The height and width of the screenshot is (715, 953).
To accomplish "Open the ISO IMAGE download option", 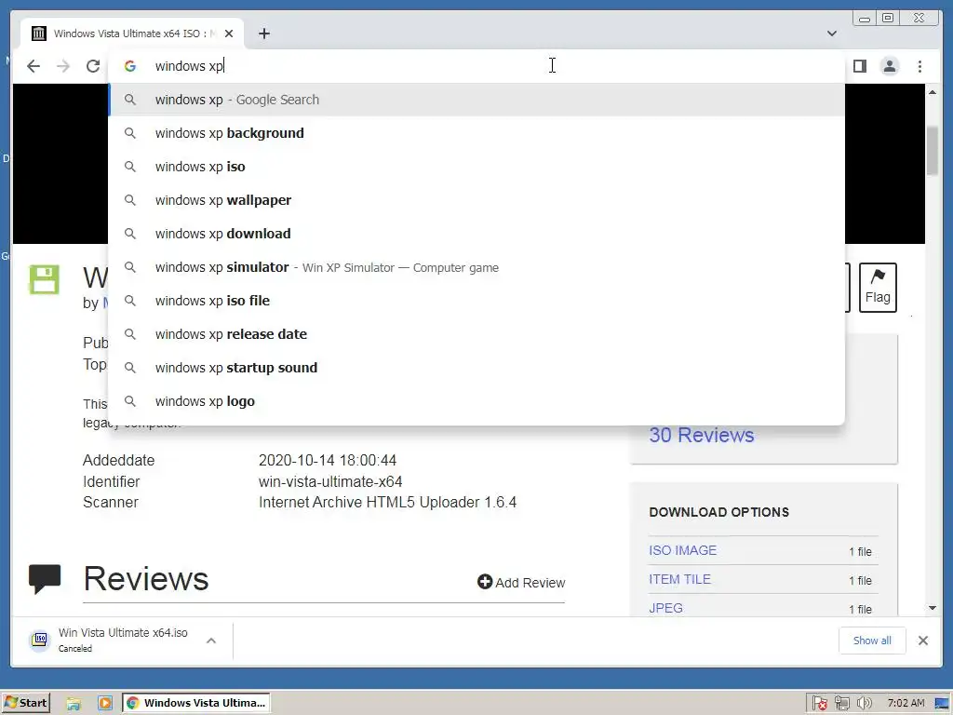I will click(x=682, y=550).
